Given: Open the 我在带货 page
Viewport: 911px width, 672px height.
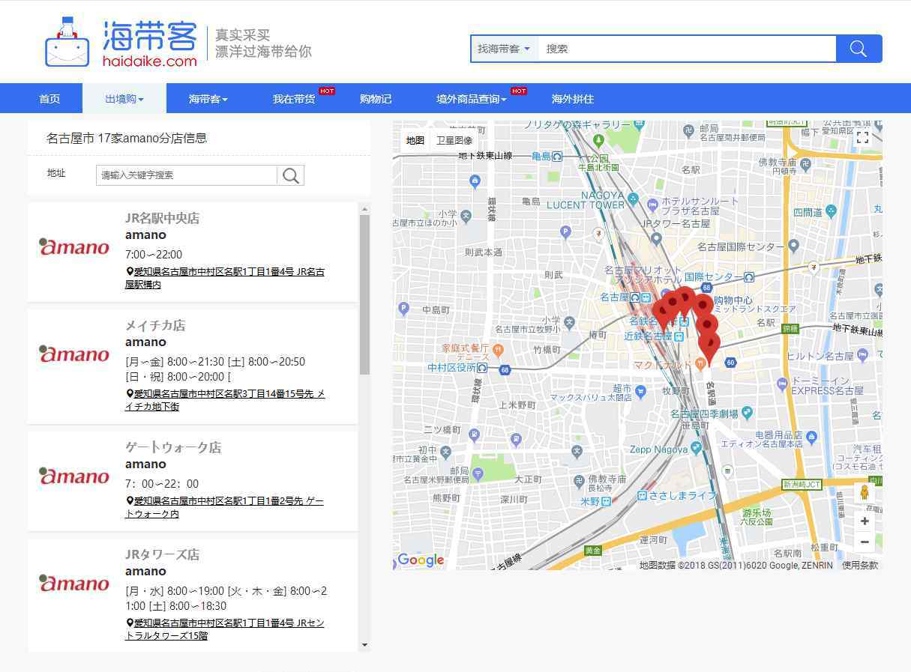Looking at the screenshot, I should 294,99.
